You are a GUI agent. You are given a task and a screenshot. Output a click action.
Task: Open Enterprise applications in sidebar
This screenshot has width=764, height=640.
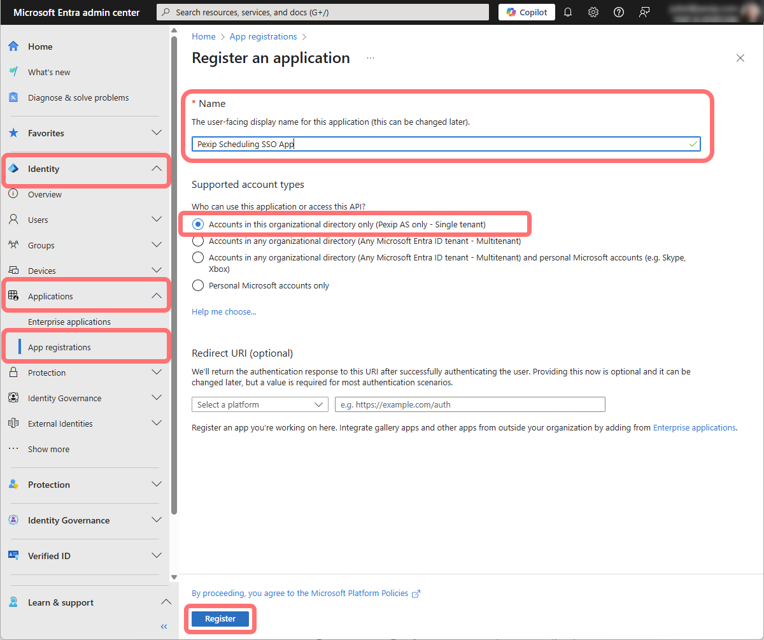69,322
